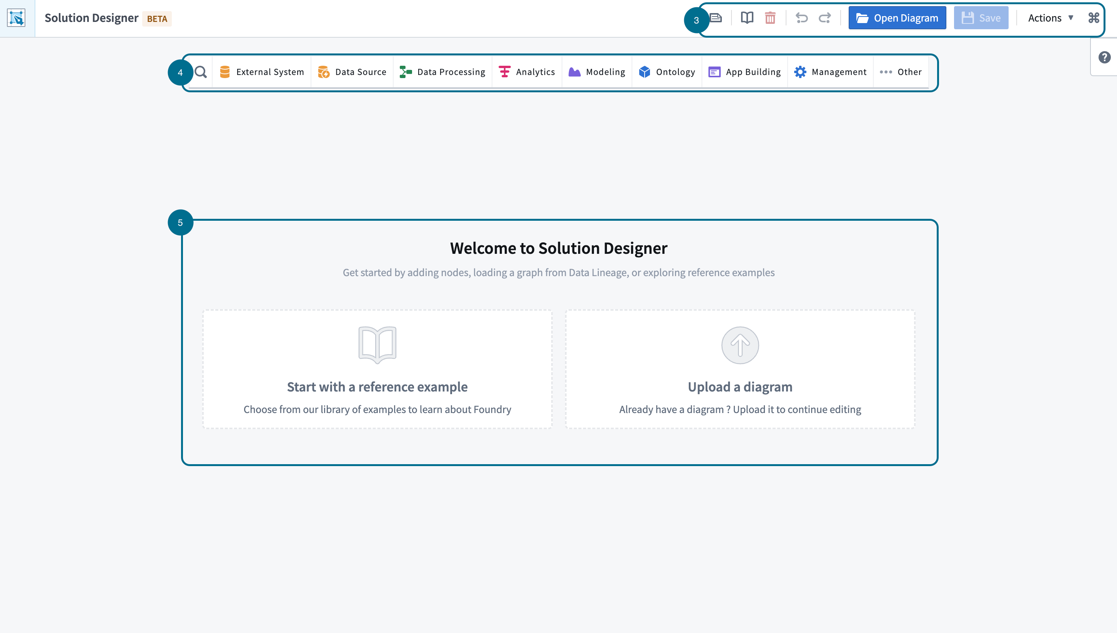The height and width of the screenshot is (633, 1117).
Task: Select the Analytics category icon
Action: click(x=504, y=72)
